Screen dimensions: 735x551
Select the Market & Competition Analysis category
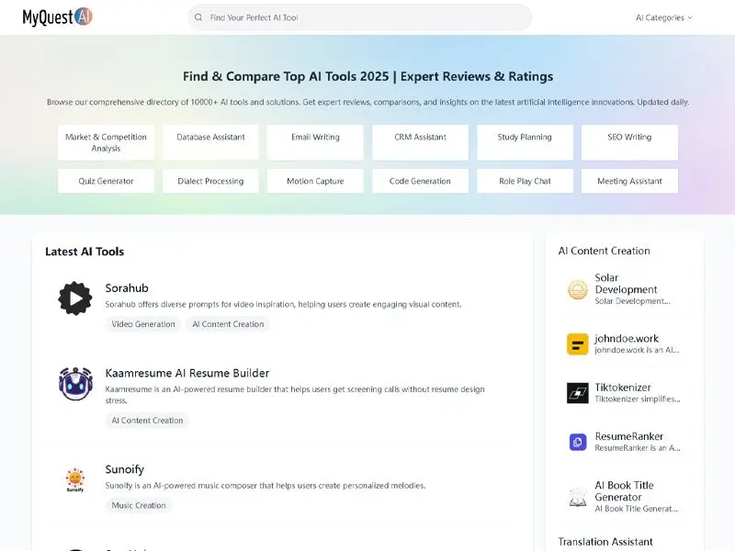106,142
